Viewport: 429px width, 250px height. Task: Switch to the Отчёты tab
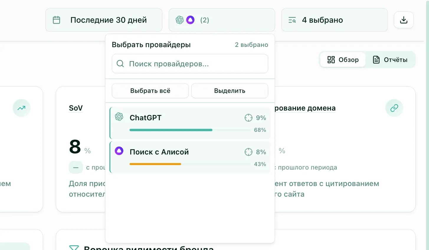pyautogui.click(x=390, y=60)
